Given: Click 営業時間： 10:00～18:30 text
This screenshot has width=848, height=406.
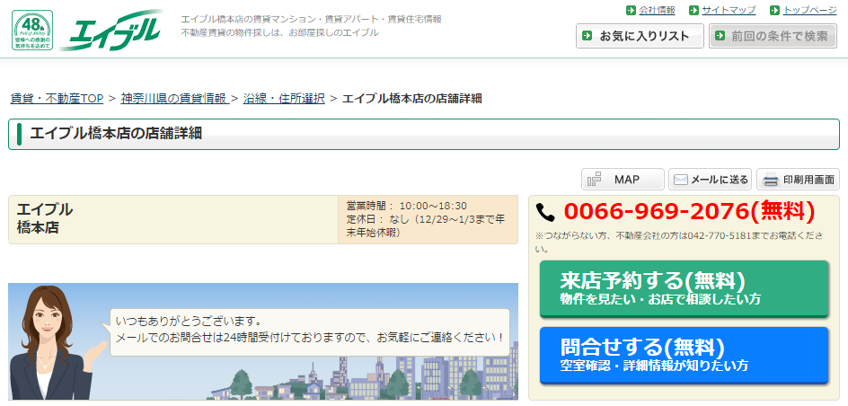Looking at the screenshot, I should (x=407, y=206).
